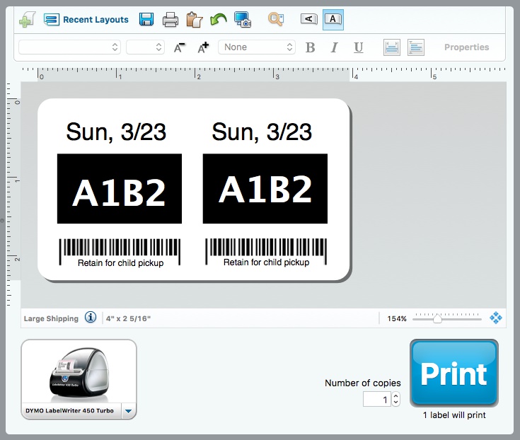
Task: Open the font name dropdown
Action: 69,47
